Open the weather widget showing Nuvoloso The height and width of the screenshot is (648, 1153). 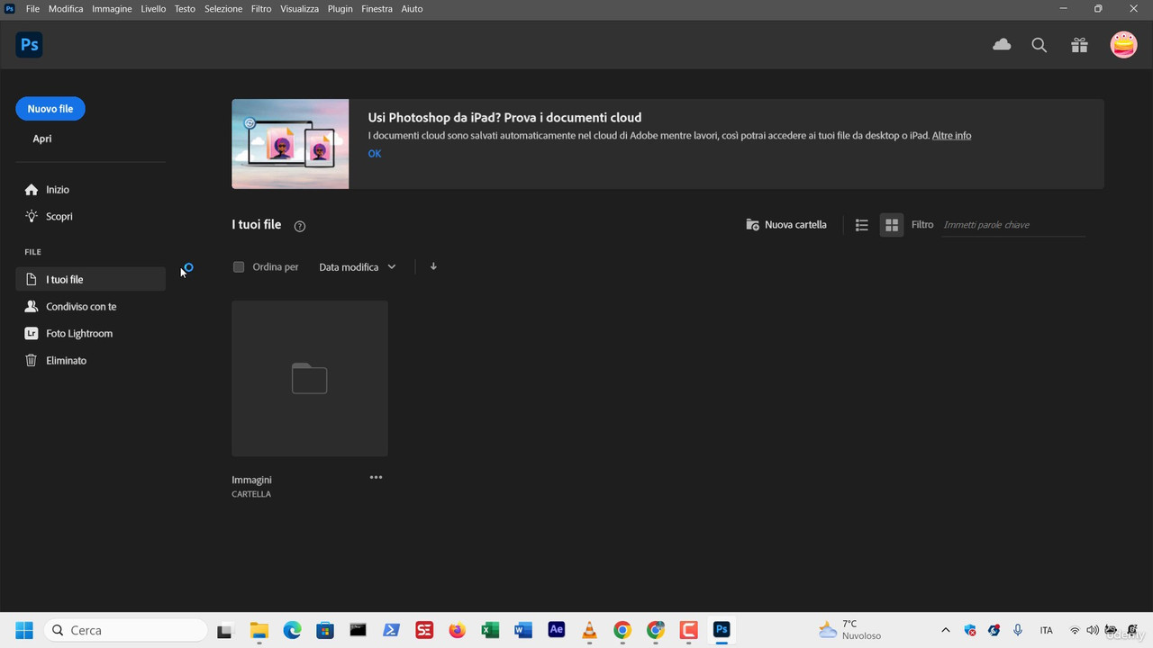[x=850, y=630]
